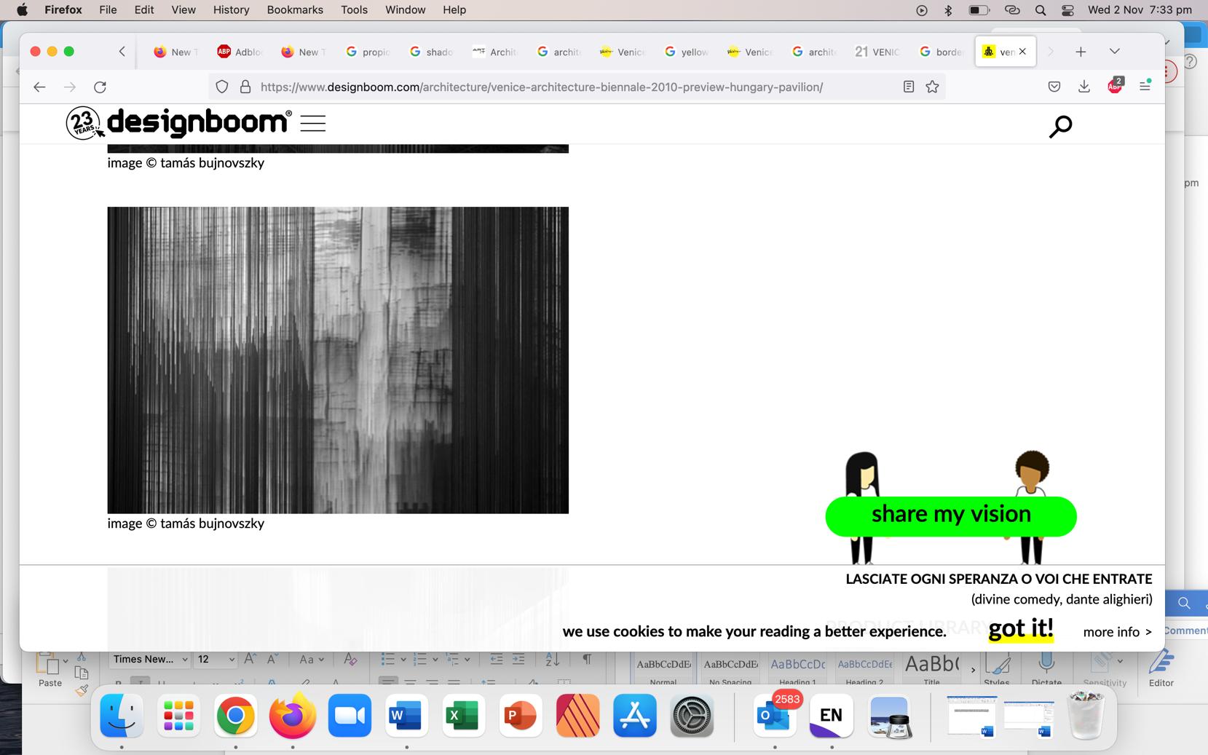Viewport: 1208px width, 755px height.
Task: Bookmark this page with the star icon
Action: click(932, 87)
